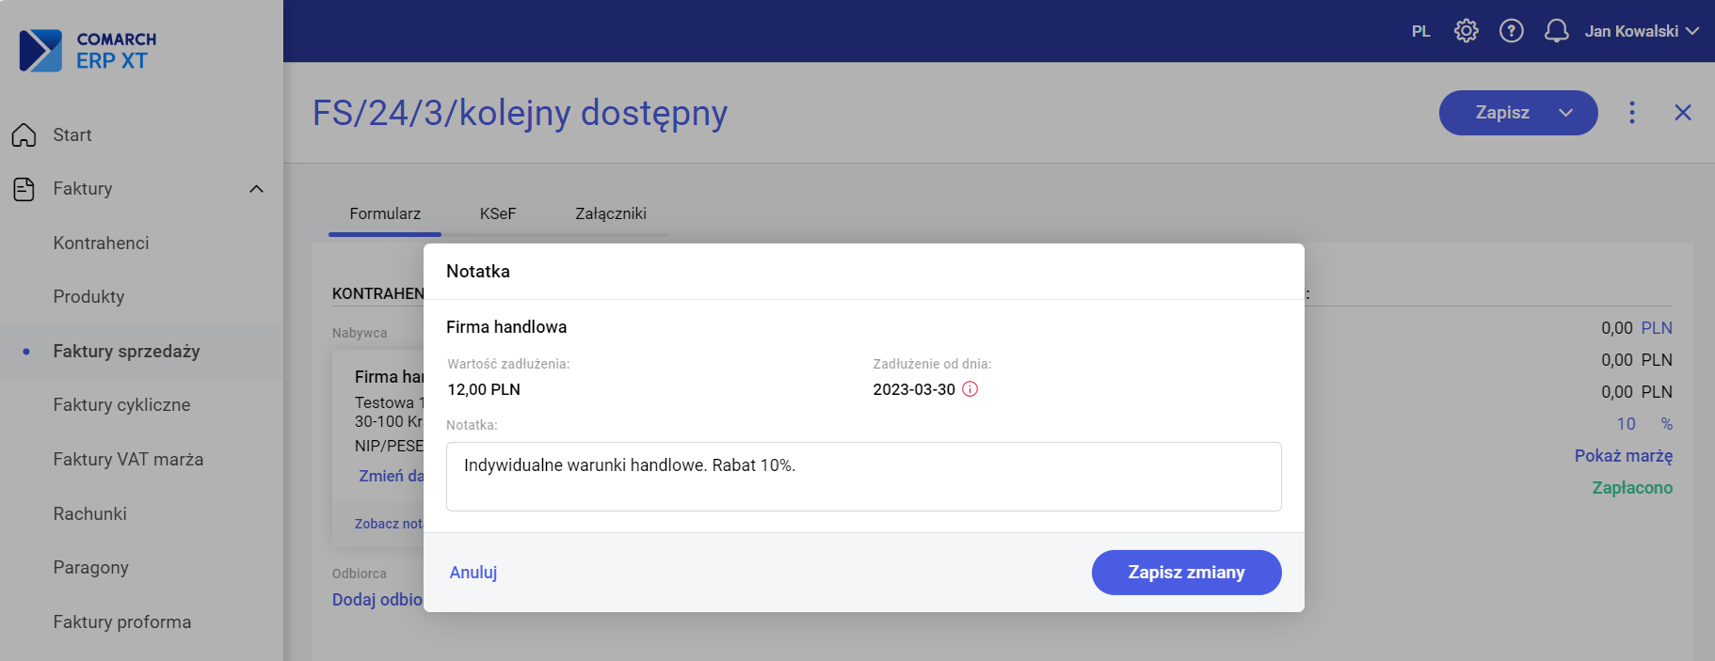Click the Zapisz zmiany button
The image size is (1715, 661).
1186,573
